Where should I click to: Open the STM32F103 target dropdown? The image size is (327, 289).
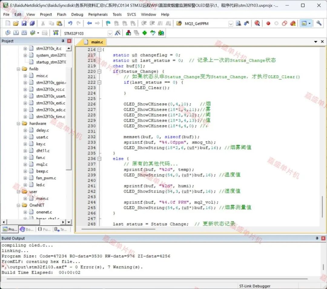click(x=110, y=33)
